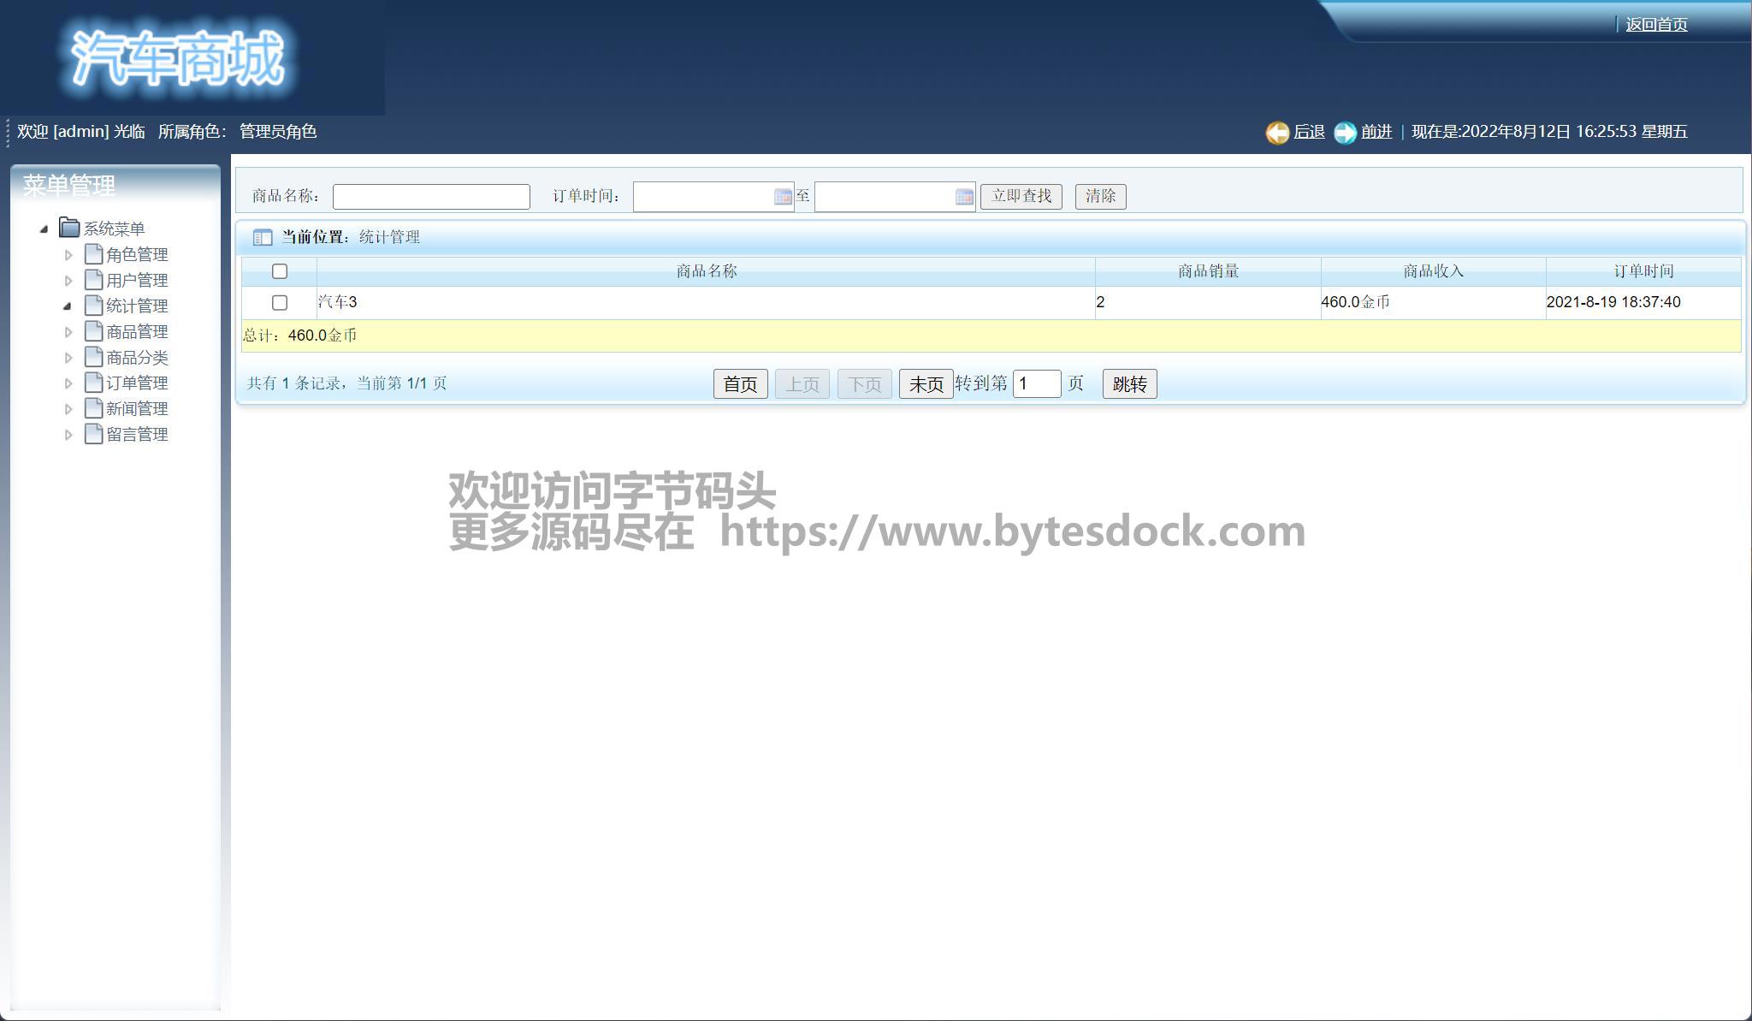1752x1021 pixels.
Task: Click the 商品名称 search input field
Action: click(431, 197)
